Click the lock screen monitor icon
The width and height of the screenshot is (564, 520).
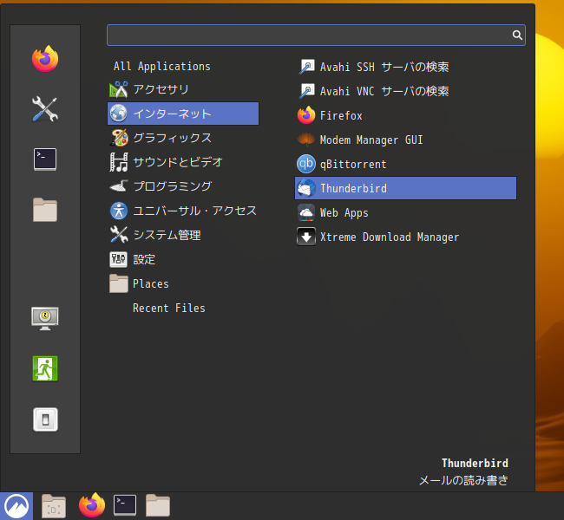click(45, 318)
